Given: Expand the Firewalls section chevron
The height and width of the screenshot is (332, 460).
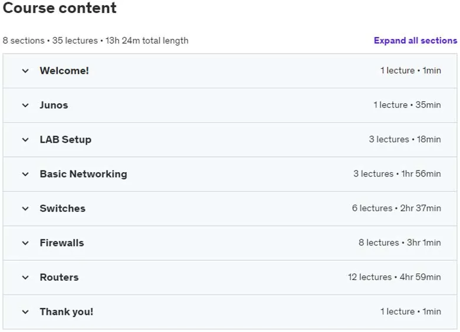Looking at the screenshot, I should pyautogui.click(x=25, y=243).
